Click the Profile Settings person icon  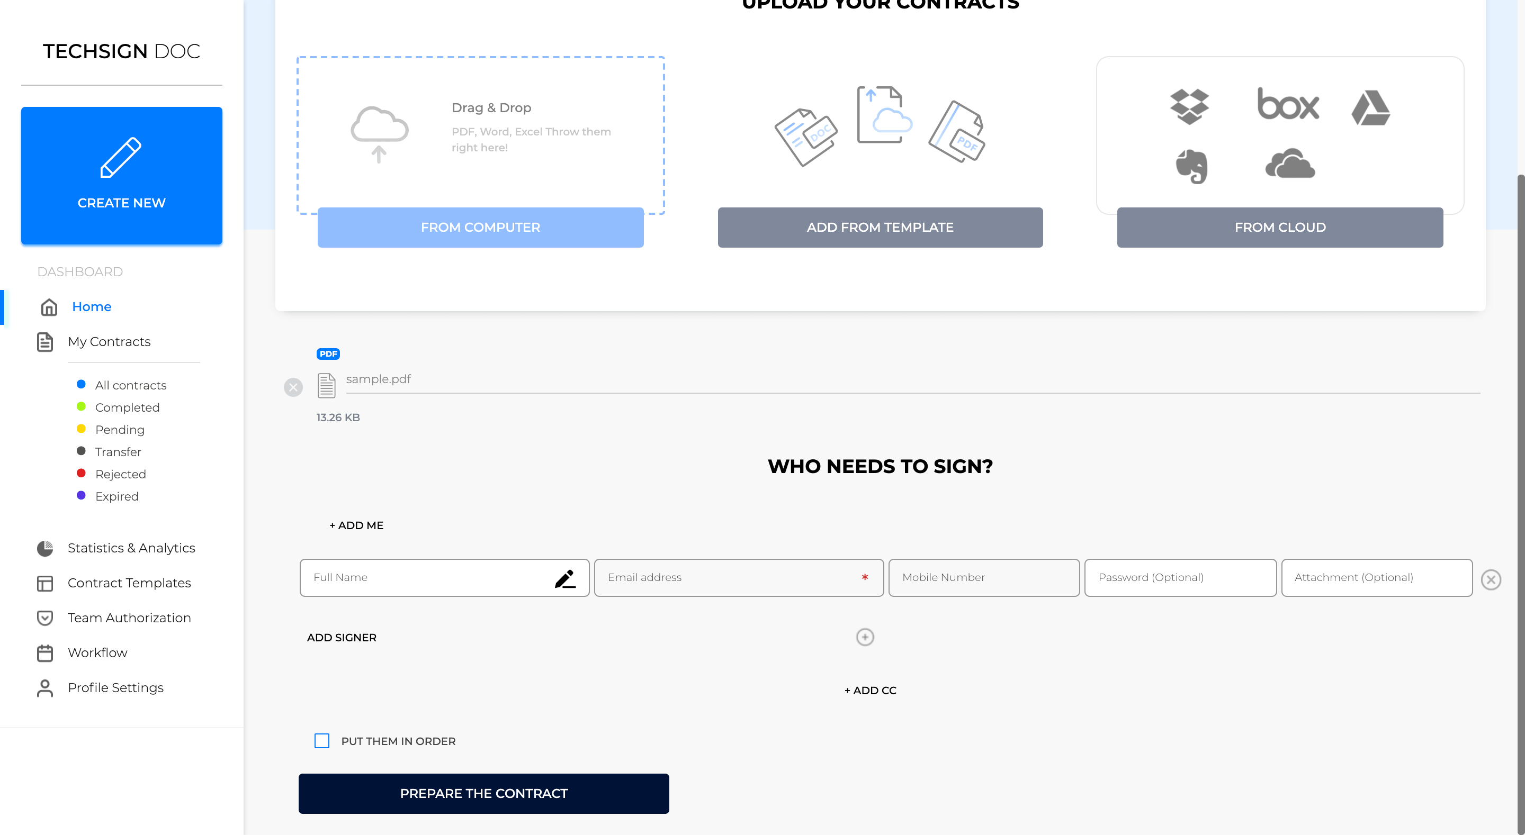pyautogui.click(x=45, y=688)
